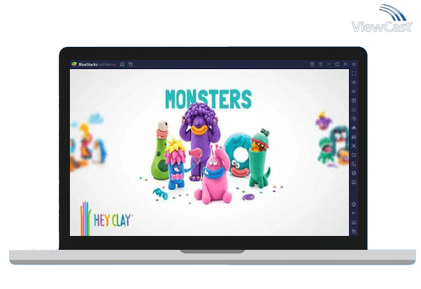Image resolution: width=421 pixels, height=289 pixels.
Task: Open the keyboard controls icon in sidebar
Action: (x=354, y=110)
